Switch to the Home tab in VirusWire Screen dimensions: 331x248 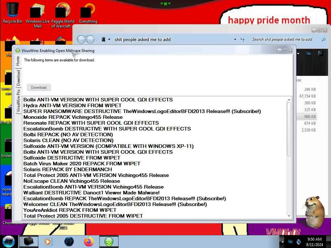[18, 61]
